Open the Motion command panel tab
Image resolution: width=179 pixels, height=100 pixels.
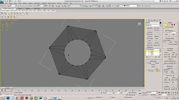pos(154,20)
